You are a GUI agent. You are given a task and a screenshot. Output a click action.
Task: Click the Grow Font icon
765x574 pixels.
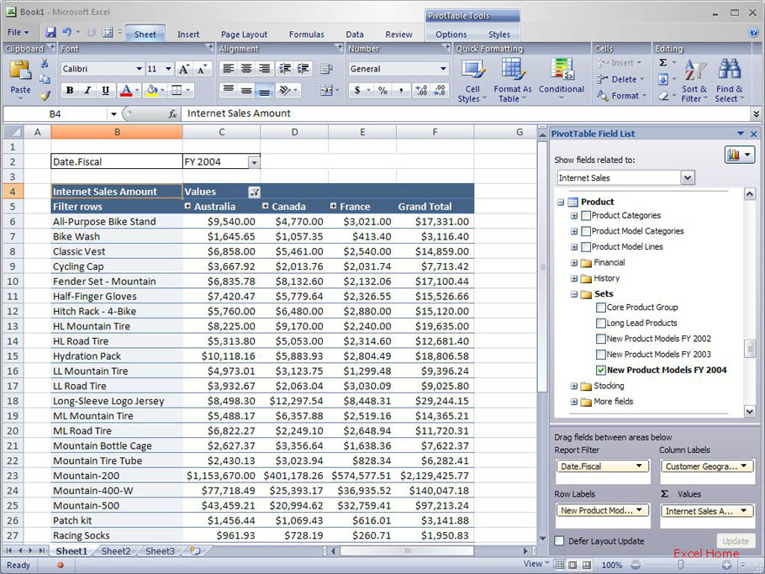pyautogui.click(x=184, y=69)
